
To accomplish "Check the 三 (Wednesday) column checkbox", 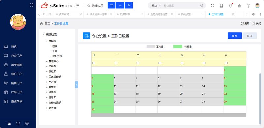I will (160, 63).
